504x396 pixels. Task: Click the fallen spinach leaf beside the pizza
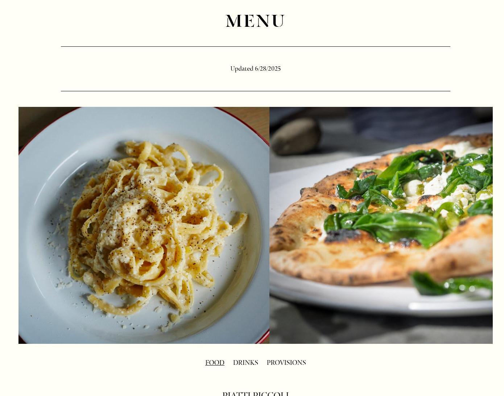click(x=451, y=284)
